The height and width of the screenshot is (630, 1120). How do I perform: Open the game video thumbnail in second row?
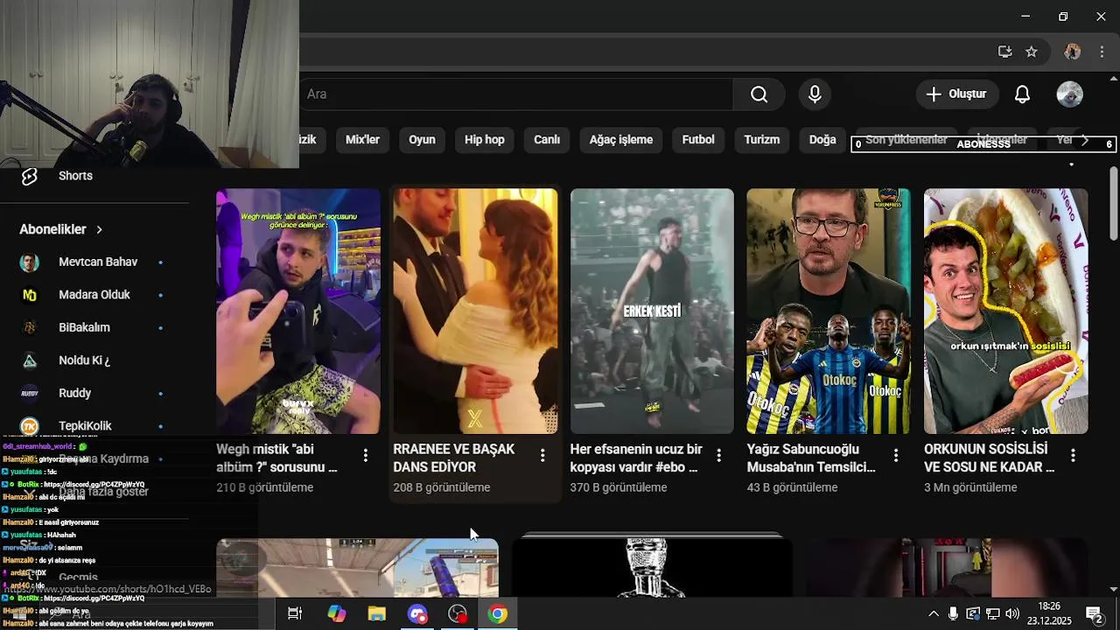coord(357,568)
